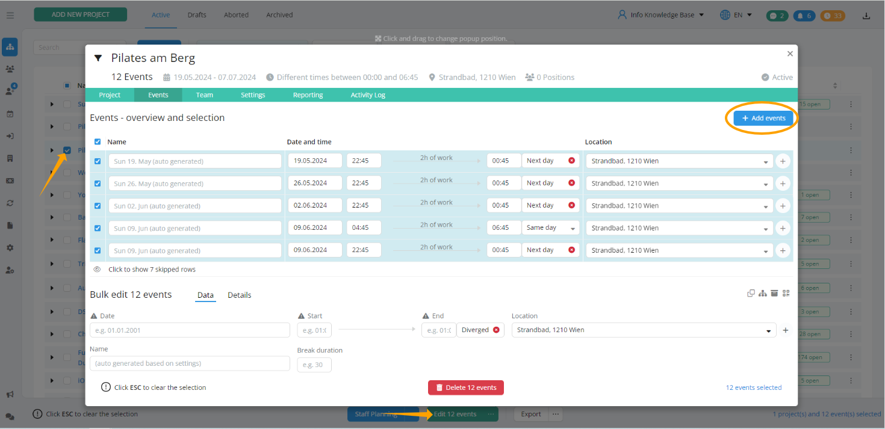Open the settings gear sidebar icon
Screen dimensions: 885x429
10,248
